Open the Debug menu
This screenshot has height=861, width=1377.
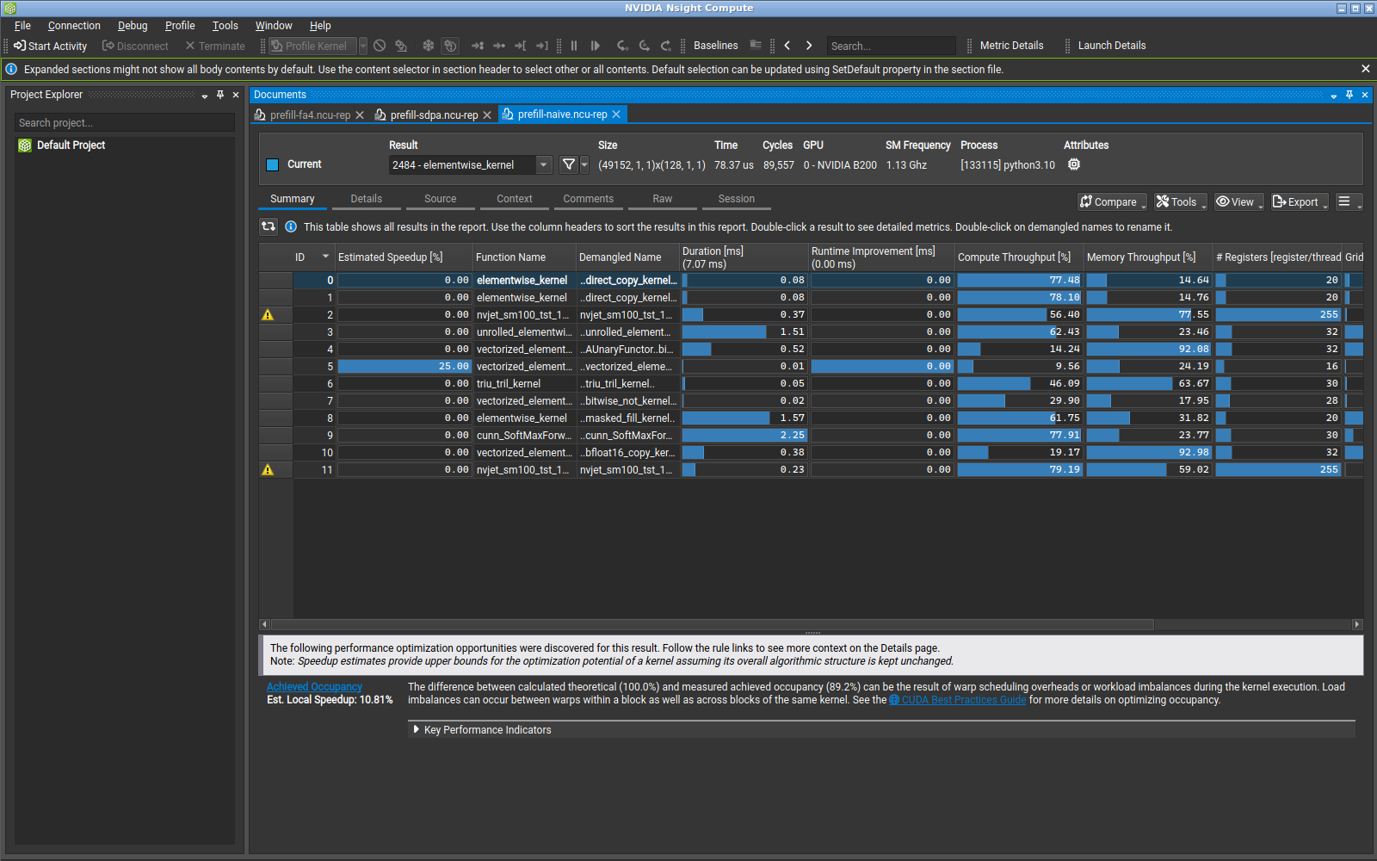point(133,26)
